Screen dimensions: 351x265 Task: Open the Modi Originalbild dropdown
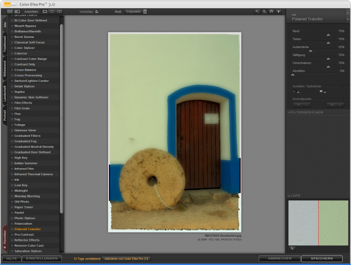click(x=135, y=11)
